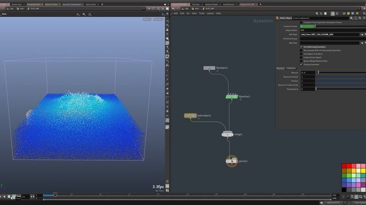
Task: Click the yellow sticky note icon in network toolbar
Action: tap(348, 14)
